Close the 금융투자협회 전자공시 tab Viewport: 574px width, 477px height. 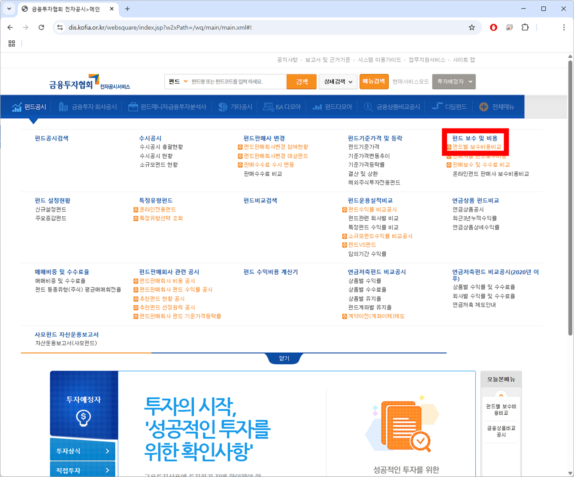point(112,8)
